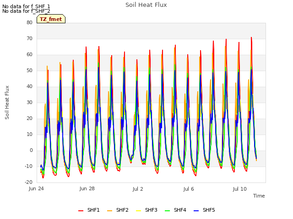Click the Soil Heat Flux chart title
The height and width of the screenshot is (219, 293).
(146, 5)
